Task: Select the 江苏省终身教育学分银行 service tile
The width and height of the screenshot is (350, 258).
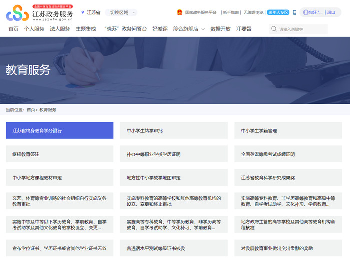Action: (59, 130)
